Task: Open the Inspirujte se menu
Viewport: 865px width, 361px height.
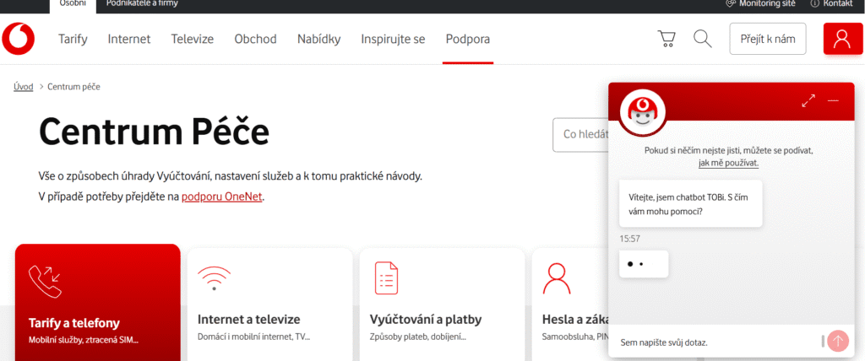Action: click(394, 39)
